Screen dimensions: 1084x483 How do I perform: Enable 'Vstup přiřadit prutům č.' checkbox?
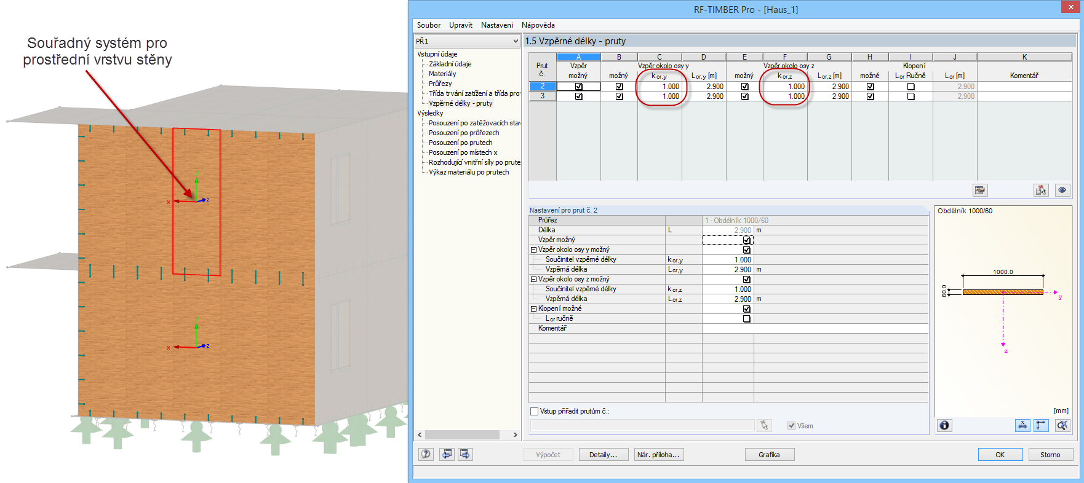534,411
